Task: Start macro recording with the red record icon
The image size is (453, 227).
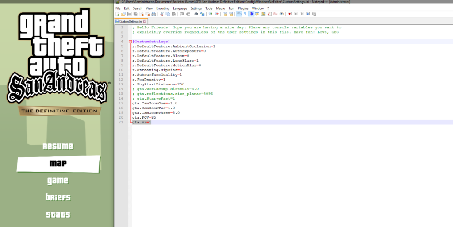Action: click(x=289, y=14)
